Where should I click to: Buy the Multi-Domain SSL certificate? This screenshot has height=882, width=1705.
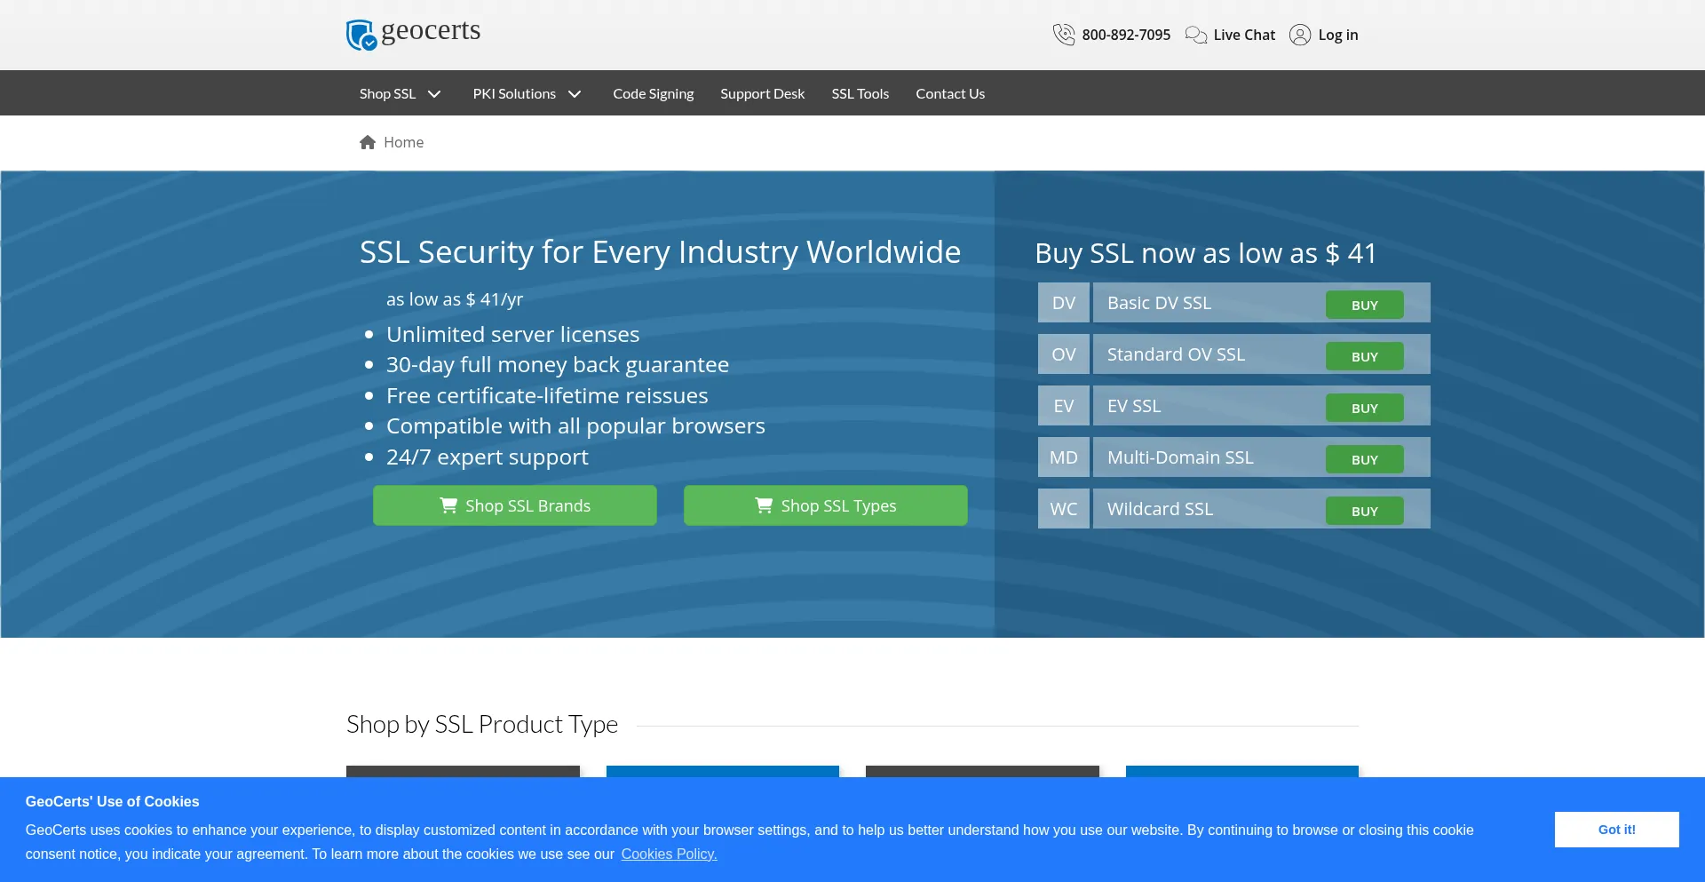tap(1364, 459)
